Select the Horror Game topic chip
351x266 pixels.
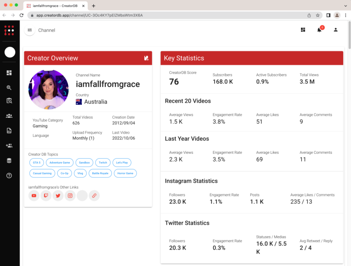click(x=125, y=173)
